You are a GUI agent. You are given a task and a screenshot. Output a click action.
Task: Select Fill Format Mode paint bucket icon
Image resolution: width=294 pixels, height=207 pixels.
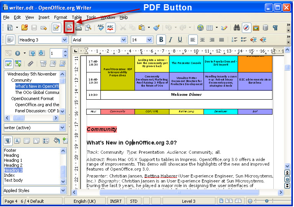pos(56,140)
